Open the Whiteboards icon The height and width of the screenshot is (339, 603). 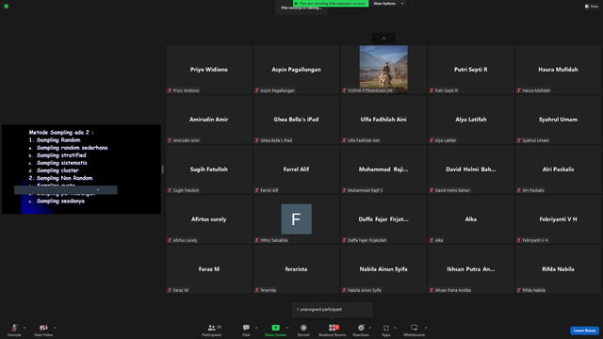415,328
